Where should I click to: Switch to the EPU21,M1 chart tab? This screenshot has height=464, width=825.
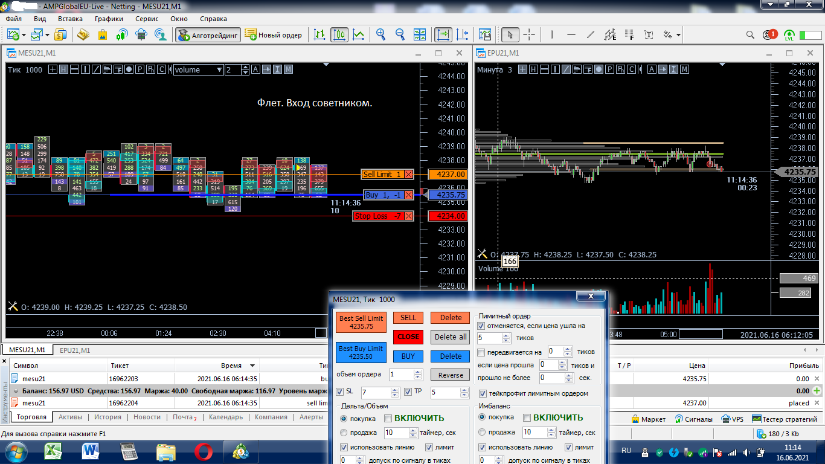(x=74, y=350)
